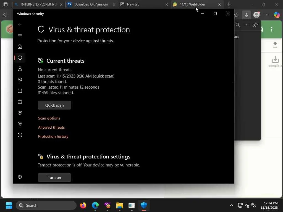Screen dimensions: 283x212
Task: Pin the downloads panel
Action: (x=255, y=25)
